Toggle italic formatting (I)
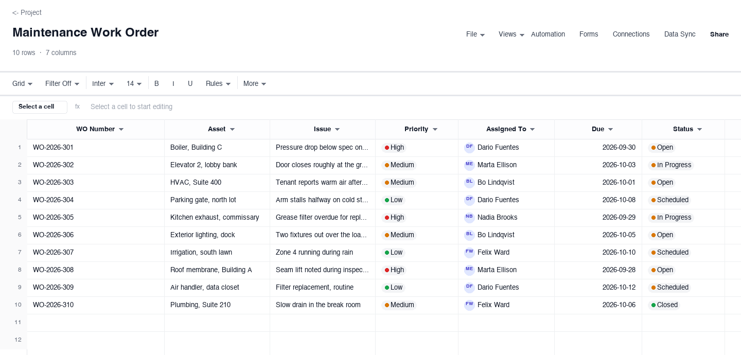This screenshot has width=741, height=355. (173, 83)
